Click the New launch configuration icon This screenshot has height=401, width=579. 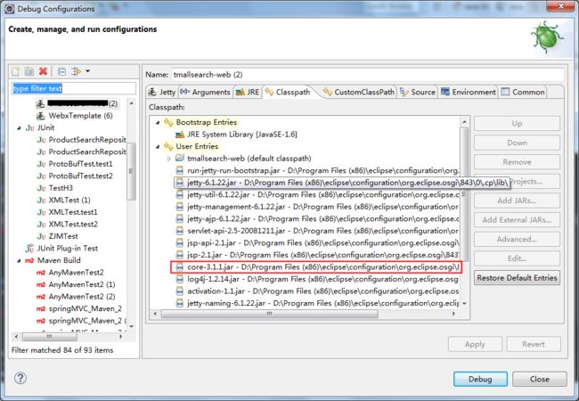(x=15, y=71)
